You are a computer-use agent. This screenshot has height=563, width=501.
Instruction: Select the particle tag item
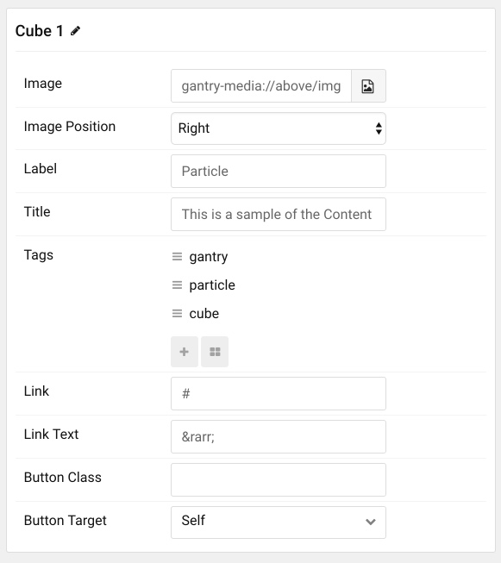[x=212, y=285]
